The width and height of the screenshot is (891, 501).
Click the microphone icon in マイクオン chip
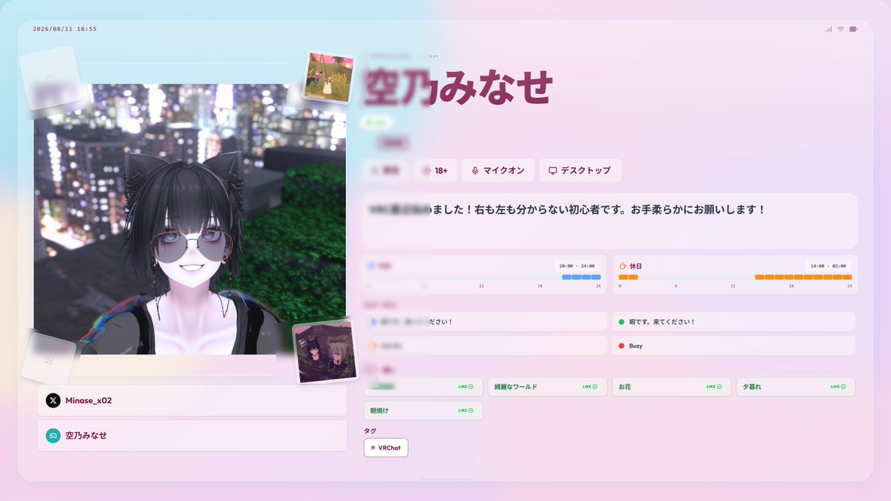[x=474, y=170]
